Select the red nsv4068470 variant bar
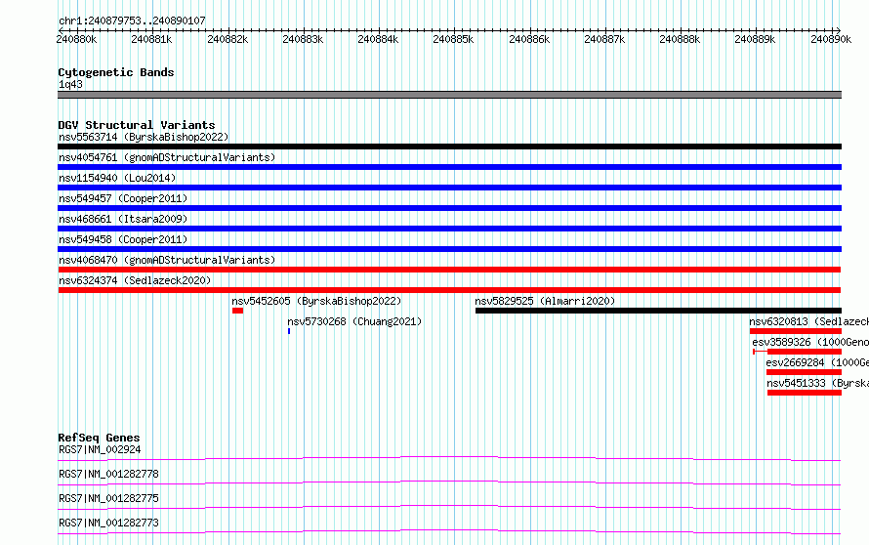 449,270
